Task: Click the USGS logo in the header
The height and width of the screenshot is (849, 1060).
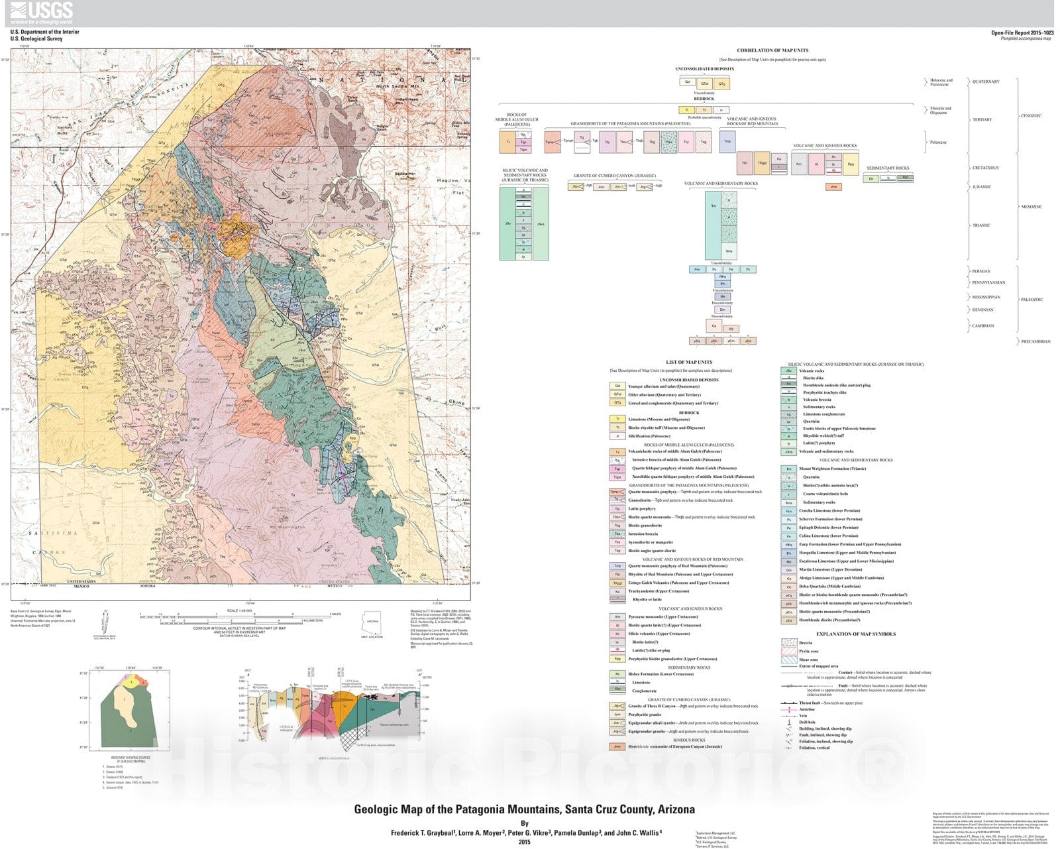Action: pos(41,12)
